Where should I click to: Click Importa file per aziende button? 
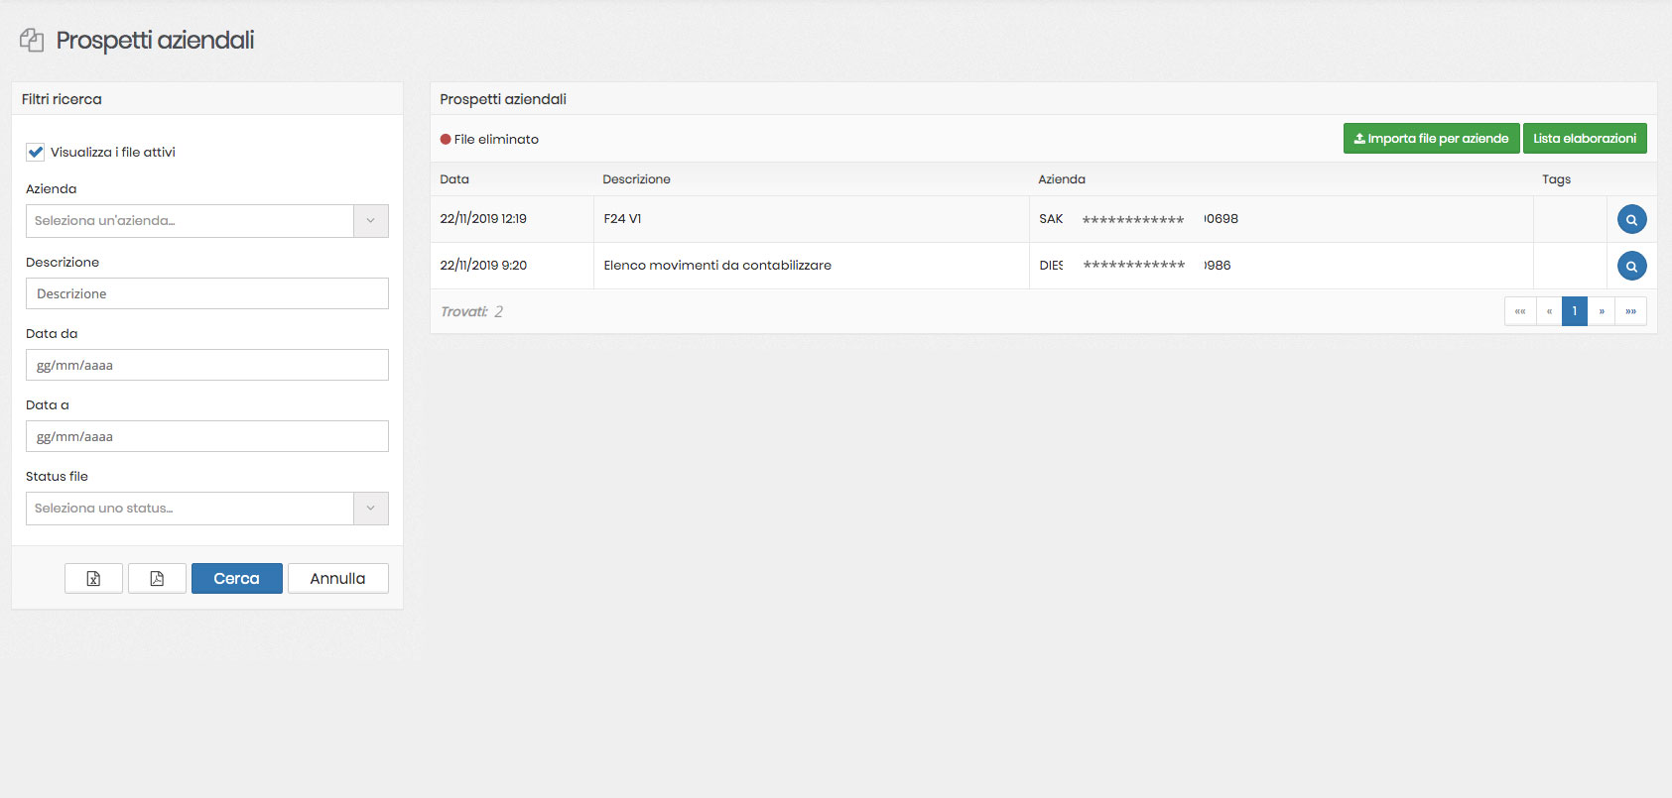coord(1431,139)
